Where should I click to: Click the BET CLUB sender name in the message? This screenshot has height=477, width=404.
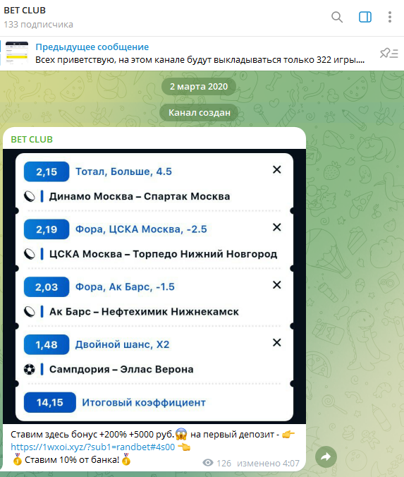tap(32, 139)
